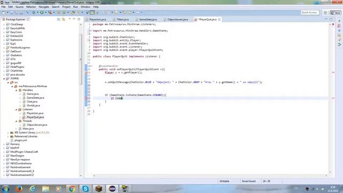Minimize the Package Explorer view
This screenshot has width=343, height=193.
(74, 19)
